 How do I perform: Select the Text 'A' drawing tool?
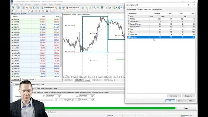40,11
